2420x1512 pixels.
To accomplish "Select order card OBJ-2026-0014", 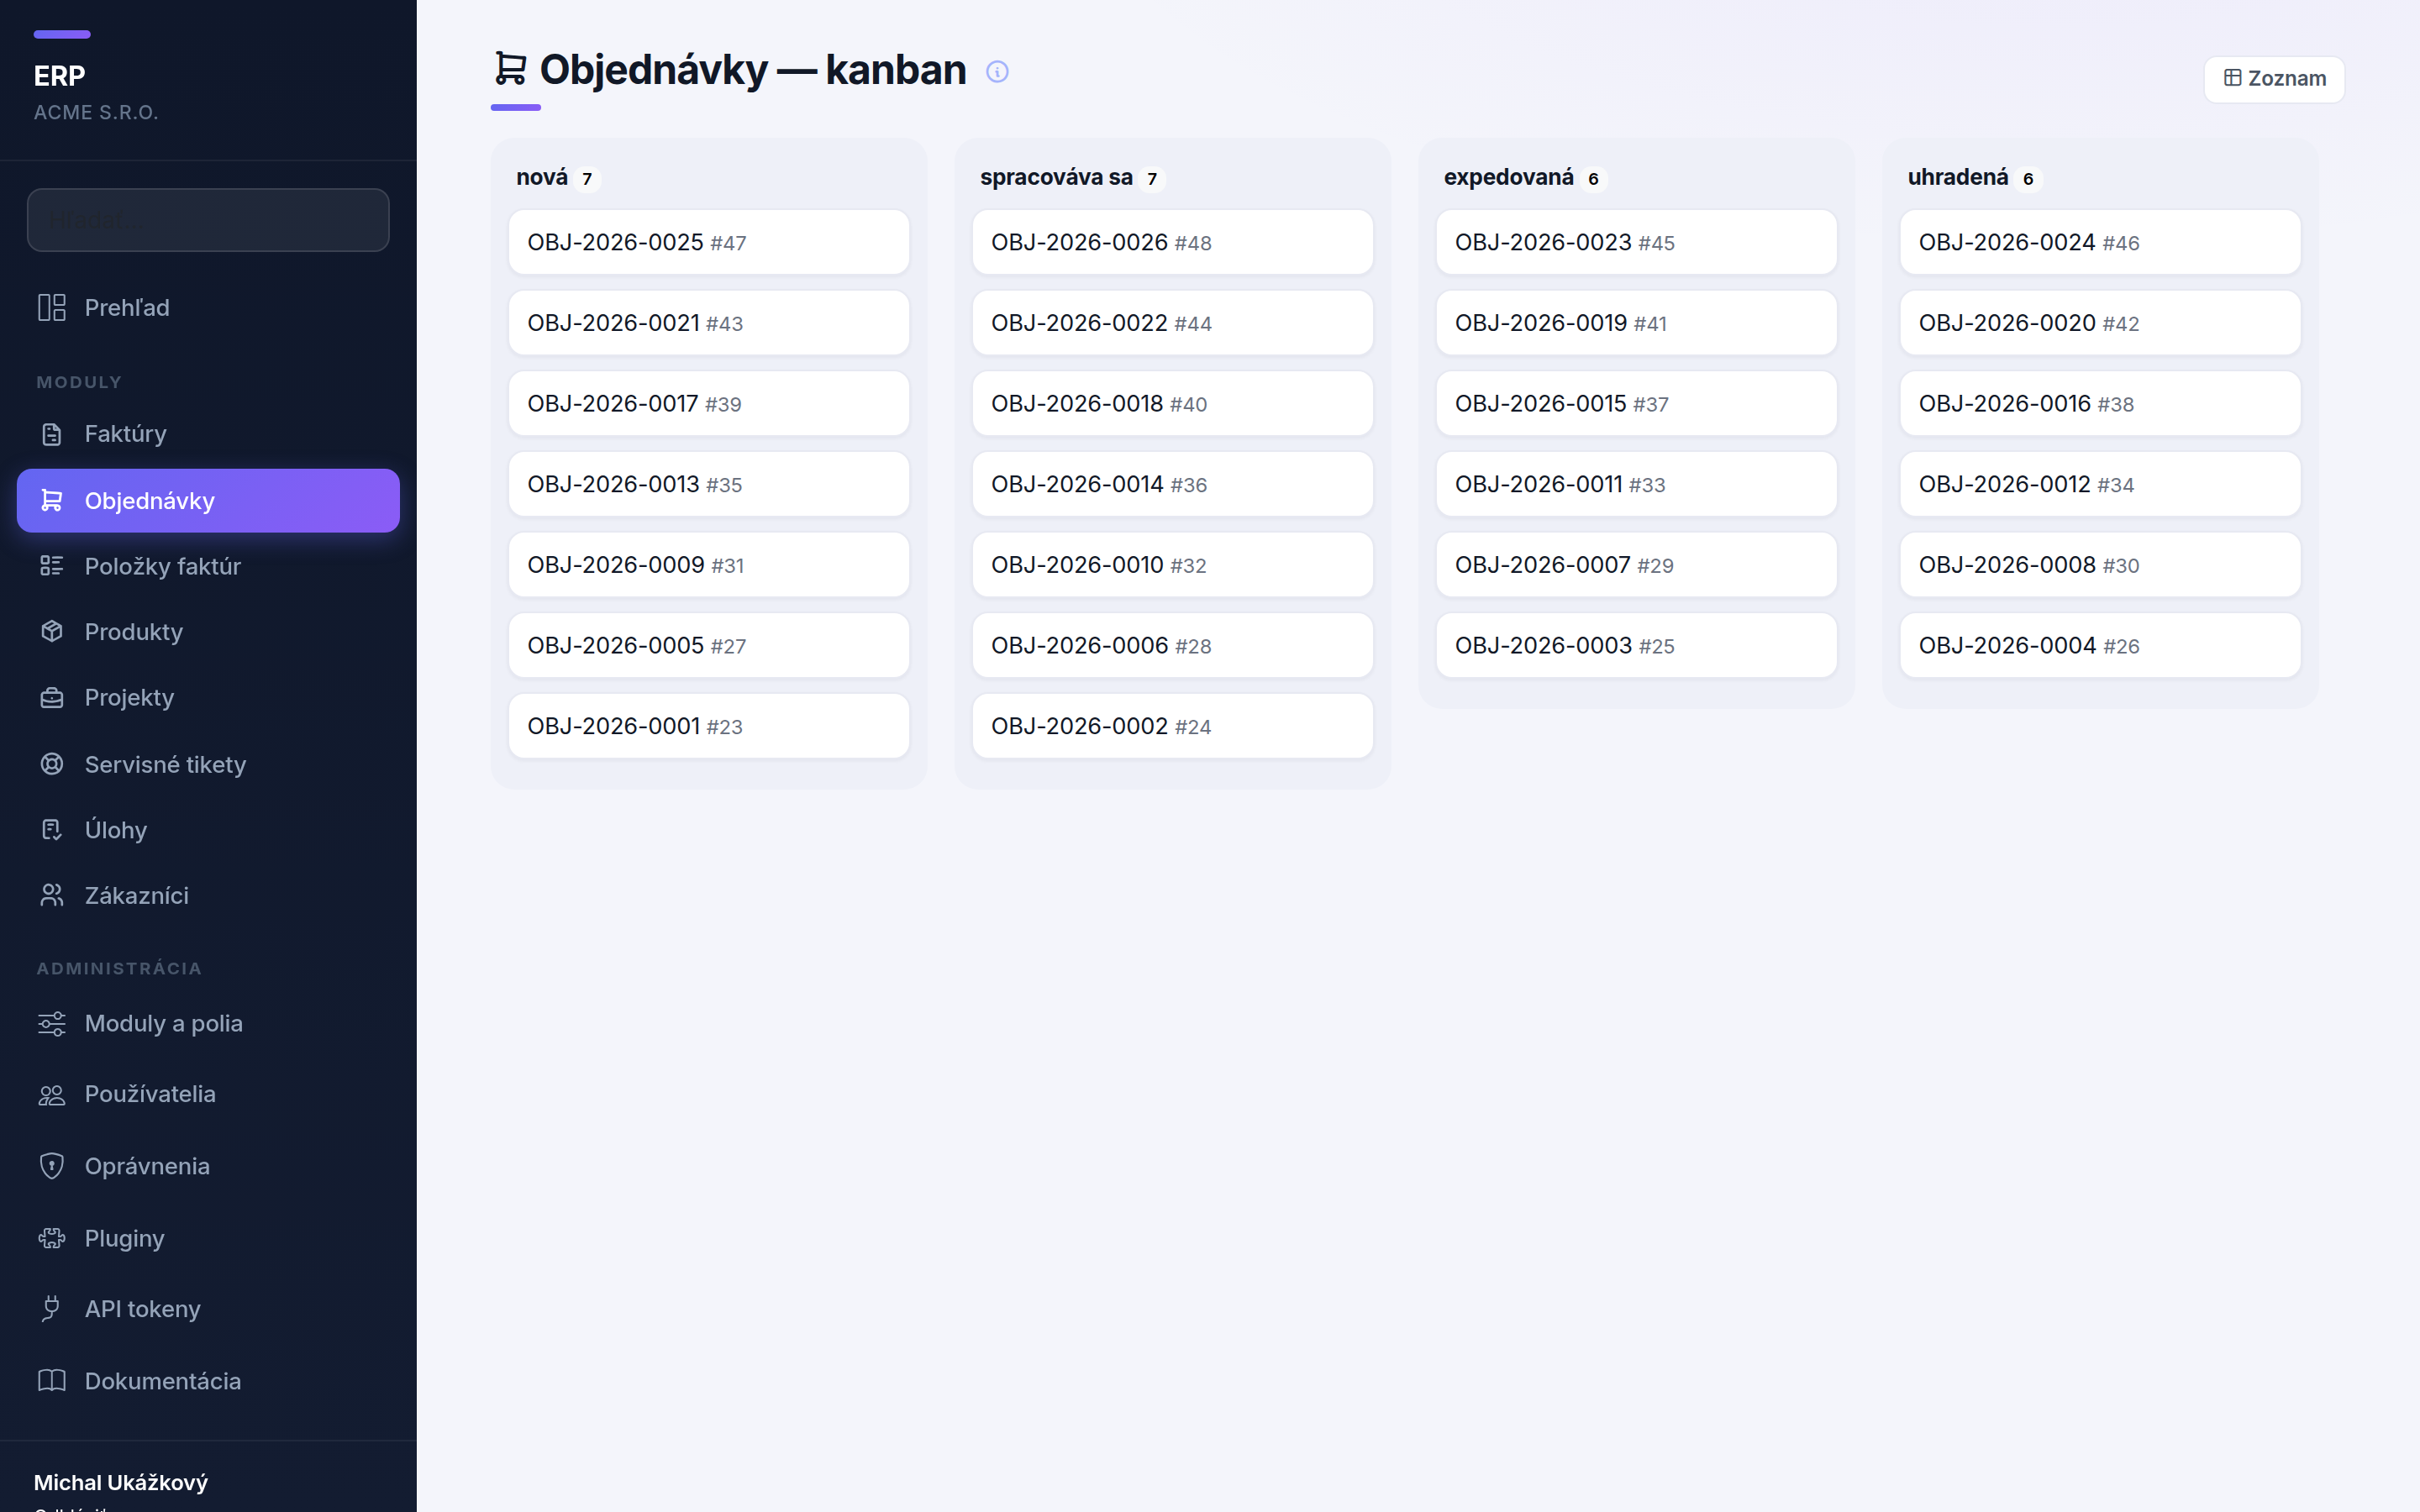I will (x=1173, y=484).
